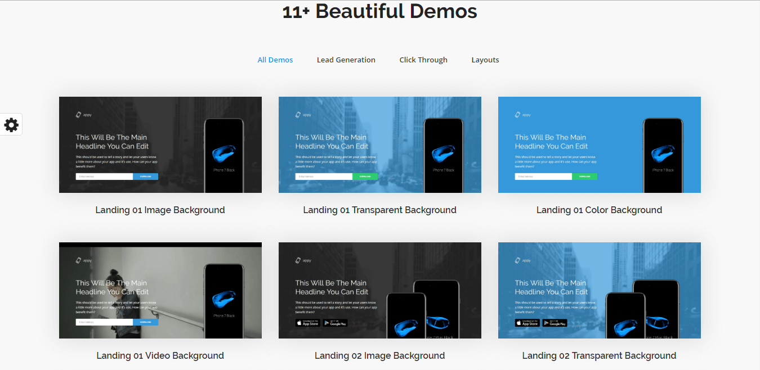Filter demos by Layouts
760x370 pixels.
(x=485, y=60)
